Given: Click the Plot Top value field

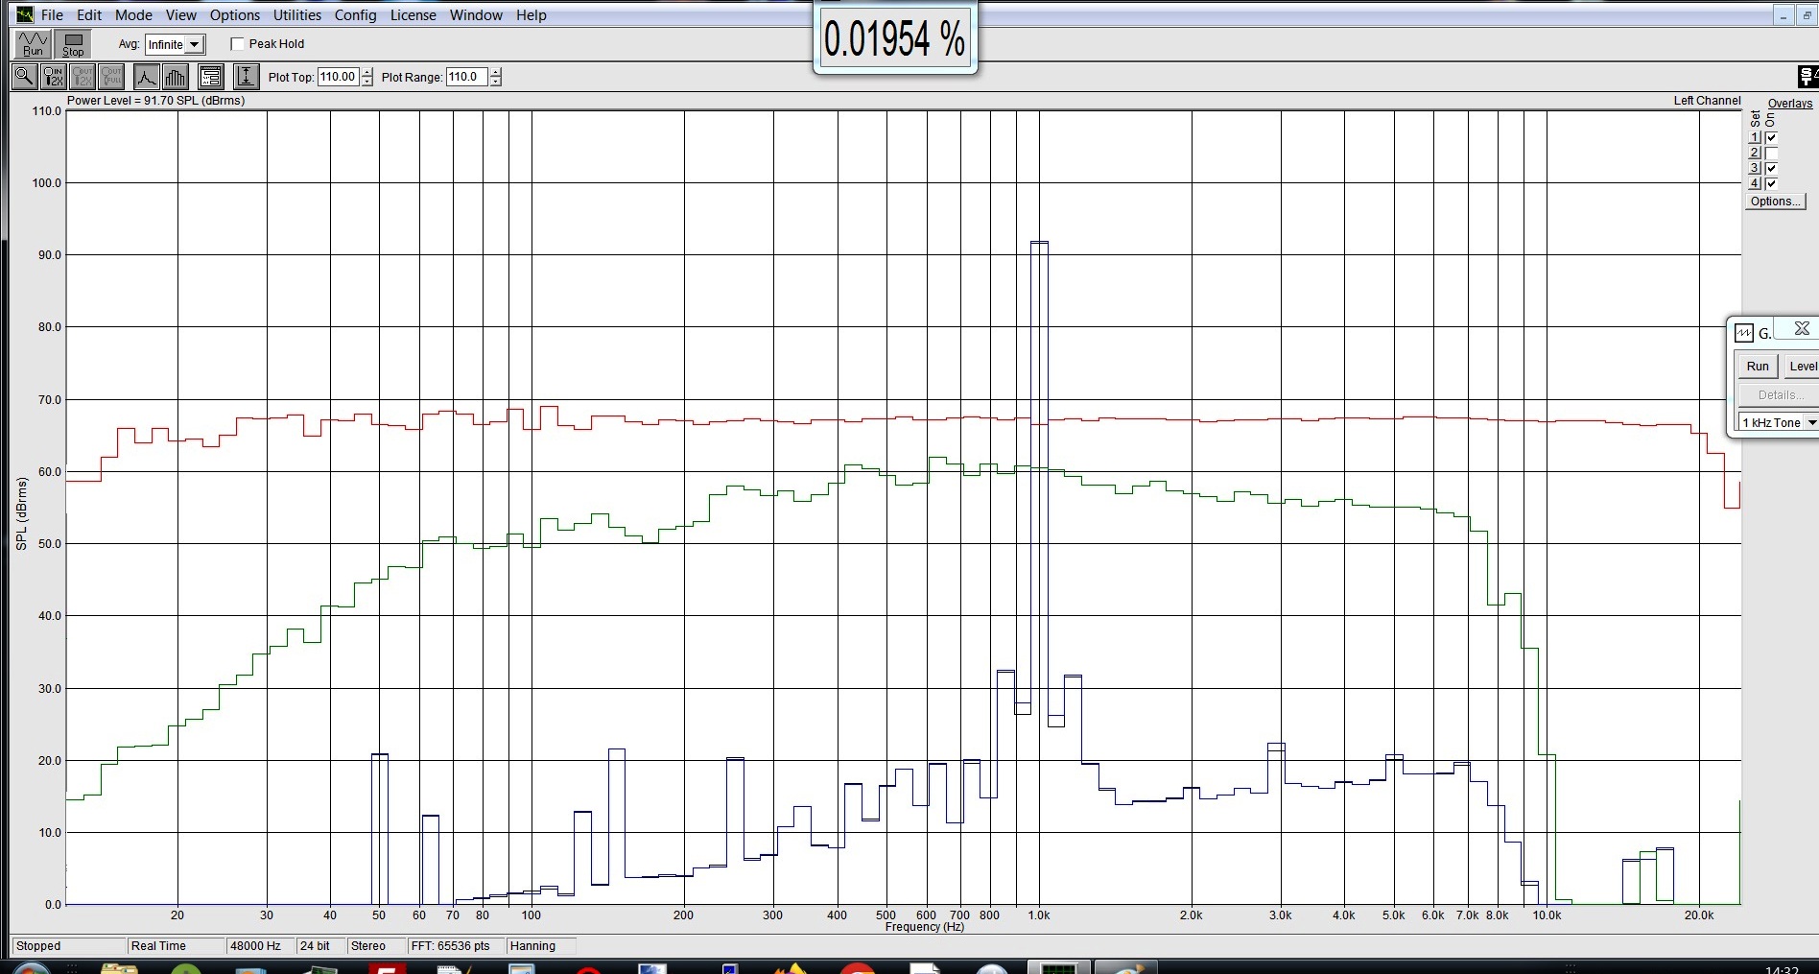Looking at the screenshot, I should pos(339,77).
